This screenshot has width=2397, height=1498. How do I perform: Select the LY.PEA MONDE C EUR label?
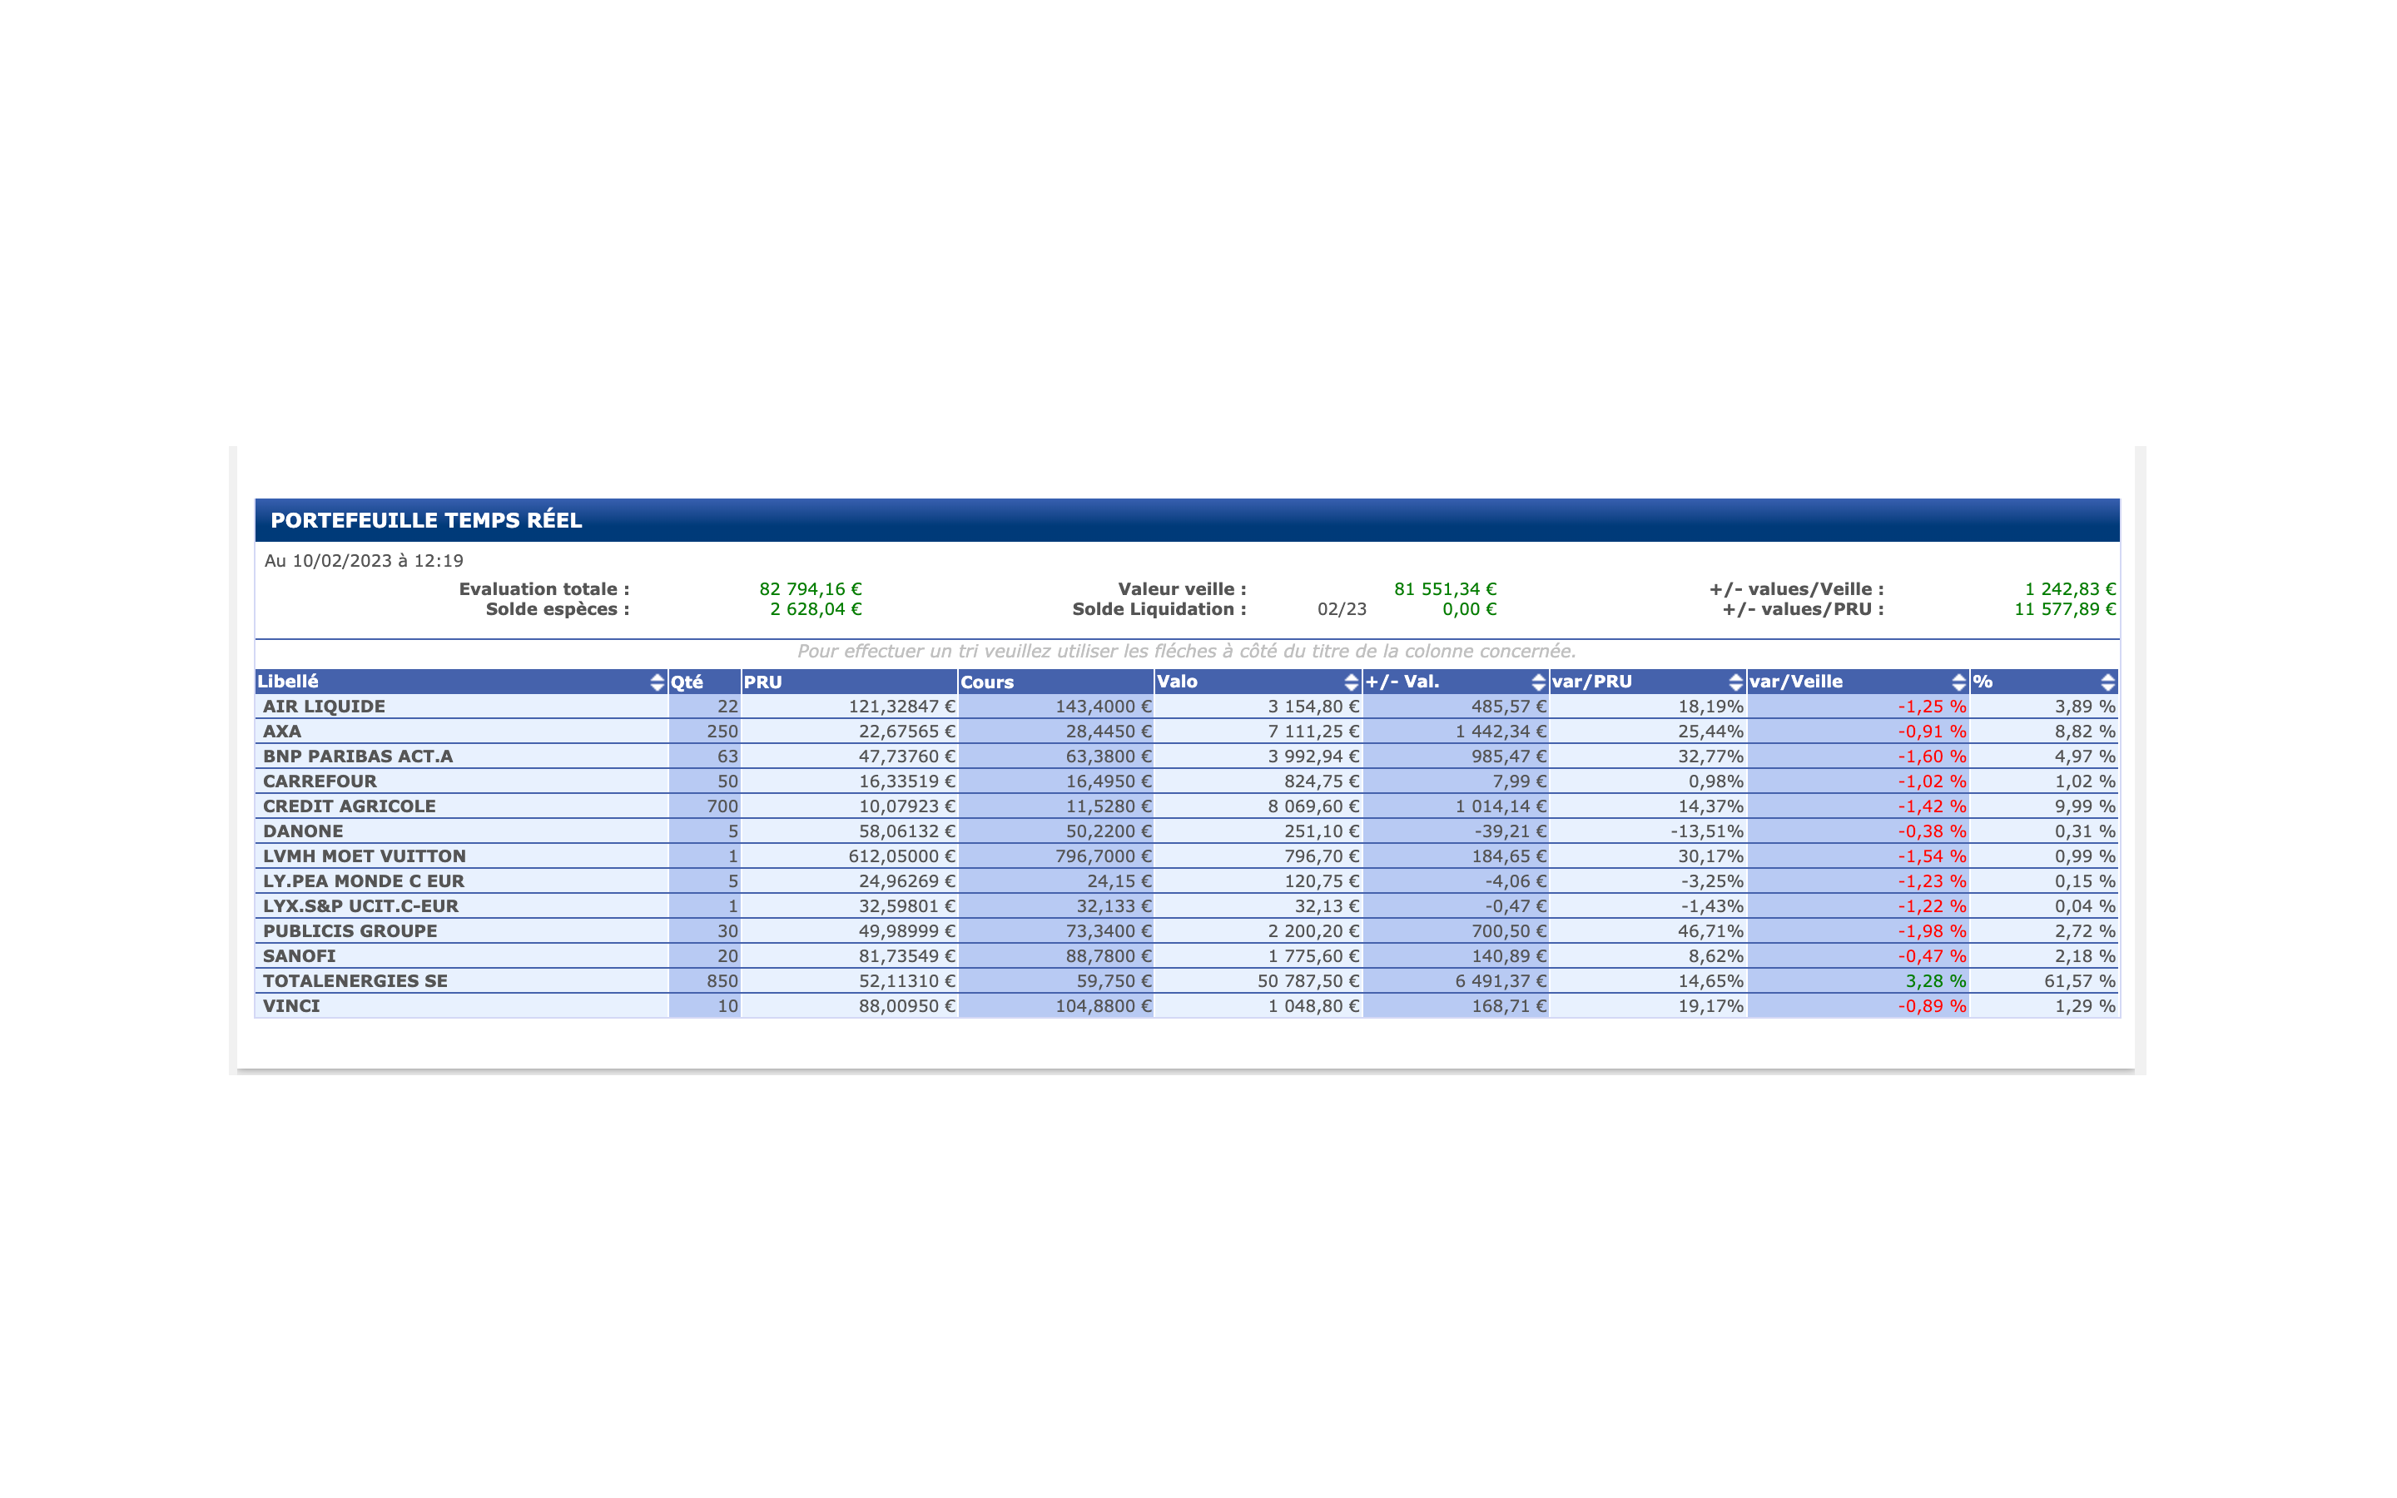click(364, 880)
